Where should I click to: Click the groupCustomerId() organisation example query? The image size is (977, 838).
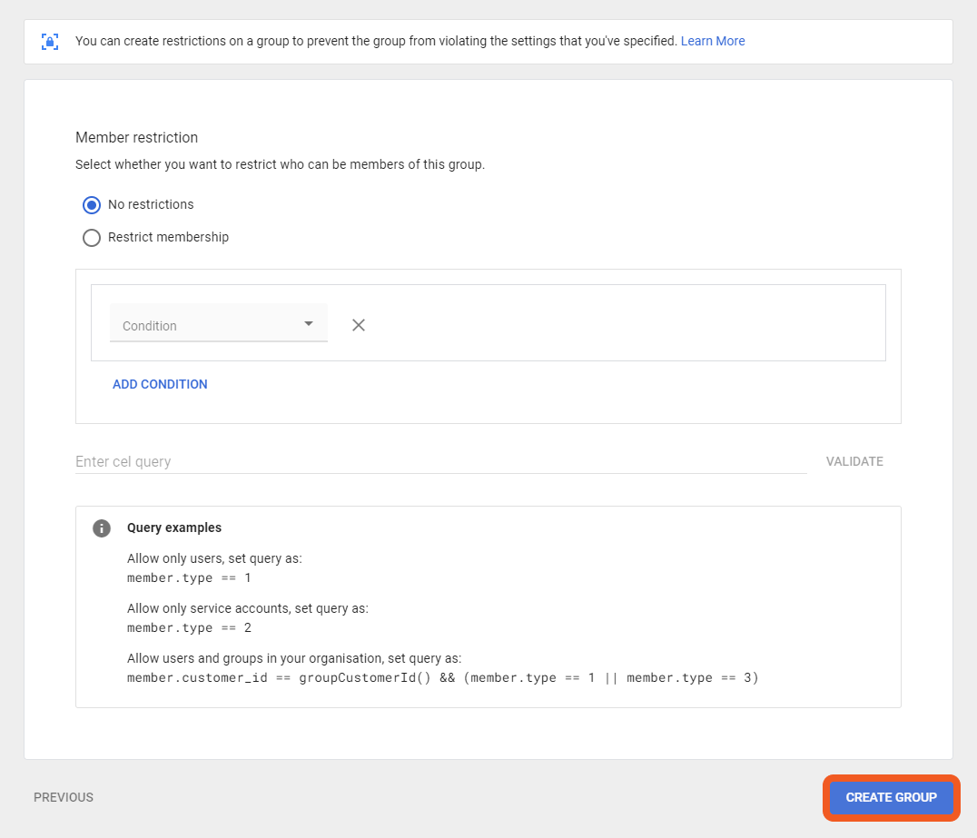click(x=442, y=677)
